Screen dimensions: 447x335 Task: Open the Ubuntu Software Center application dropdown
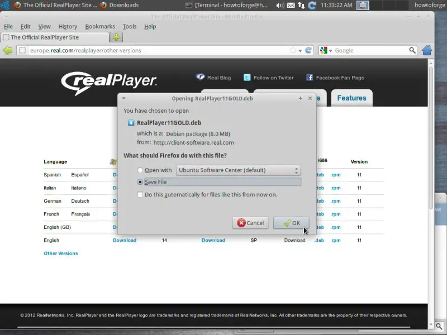pos(239,170)
